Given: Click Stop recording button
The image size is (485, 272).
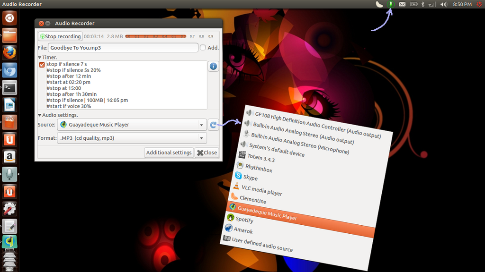Looking at the screenshot, I should click(60, 36).
